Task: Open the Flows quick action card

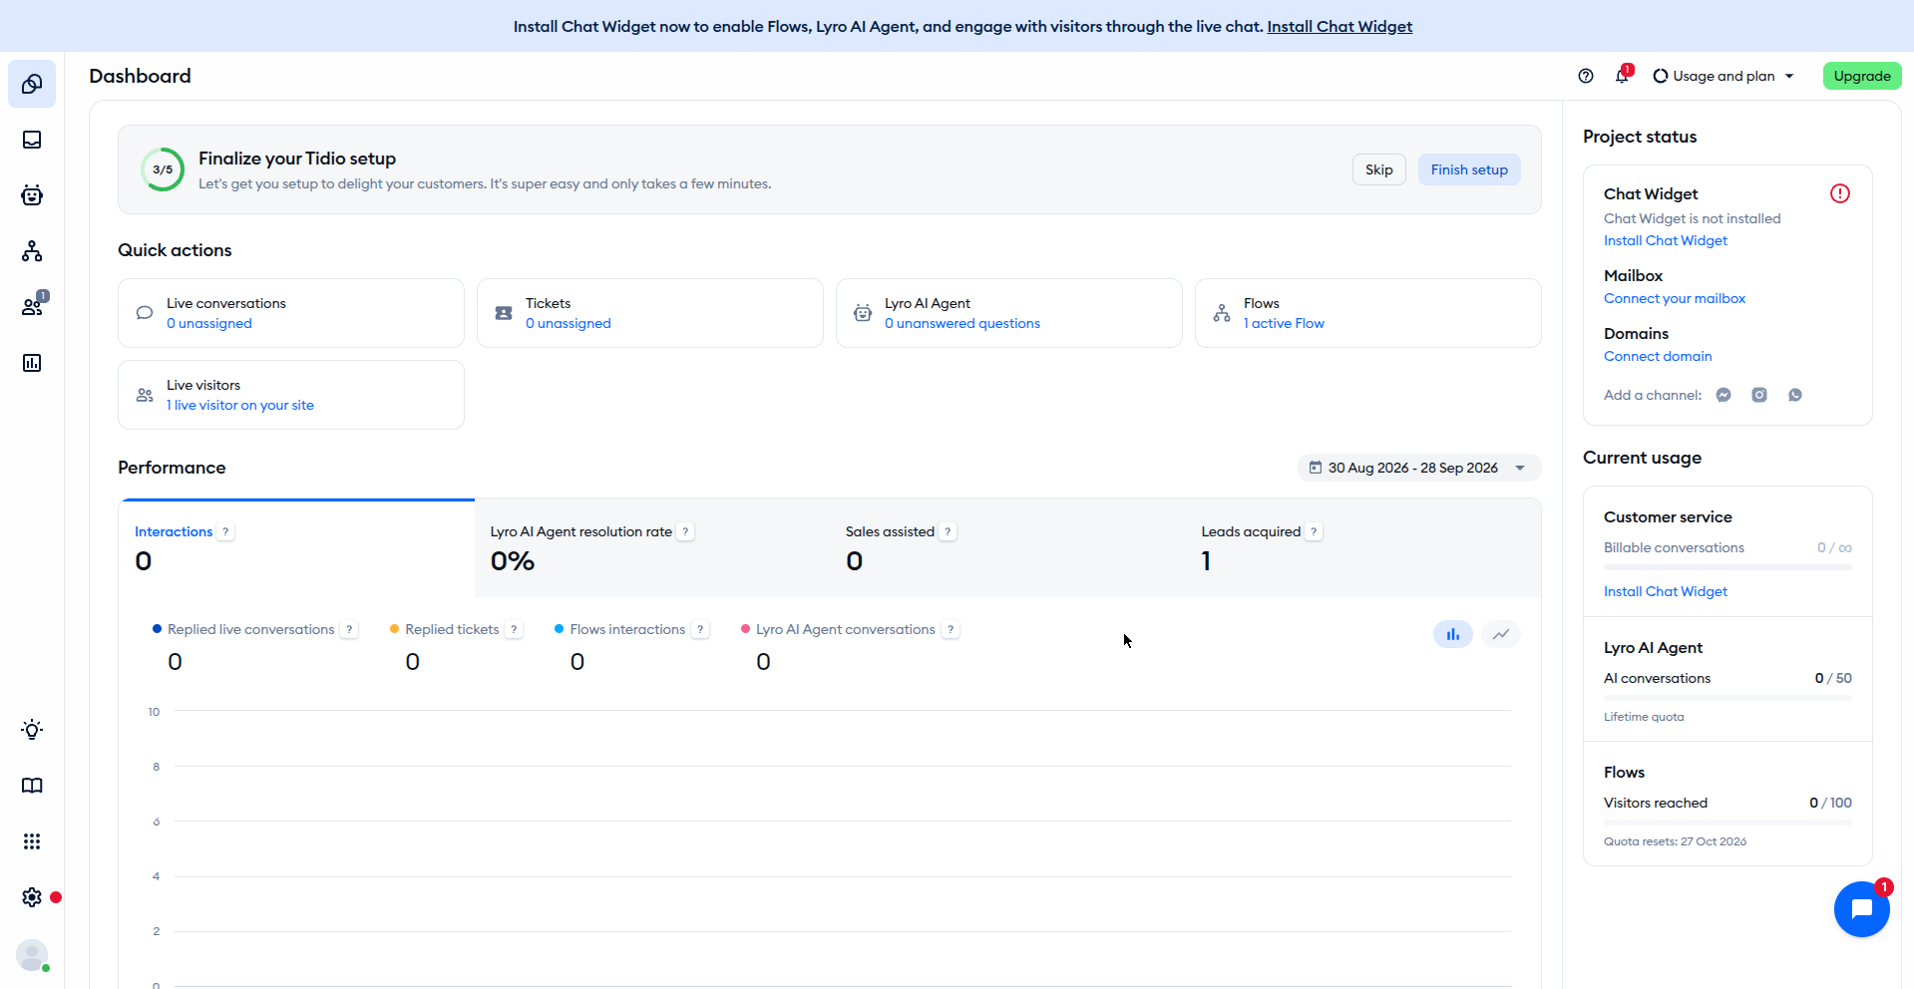Action: [x=1368, y=313]
